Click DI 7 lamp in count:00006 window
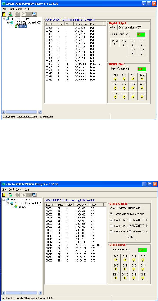158x301 pixels. (116, 86)
